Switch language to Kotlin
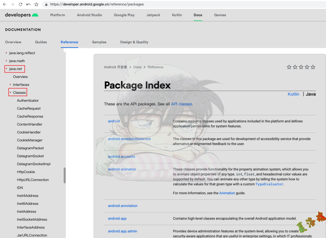The height and width of the screenshot is (238, 326). pyautogui.click(x=293, y=94)
